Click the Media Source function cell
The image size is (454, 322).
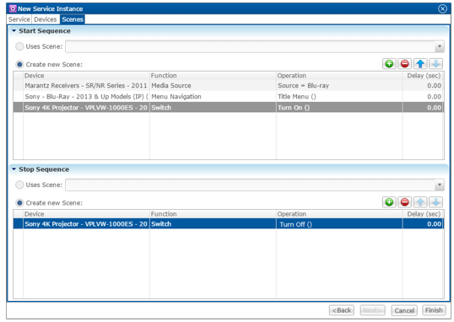[213, 86]
